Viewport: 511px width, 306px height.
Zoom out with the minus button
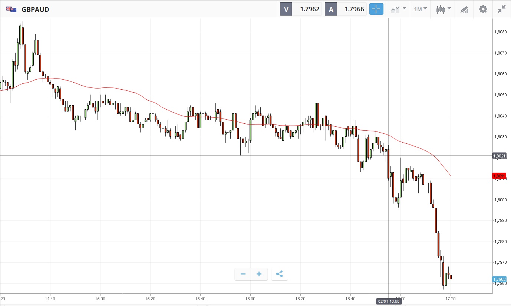pos(243,274)
